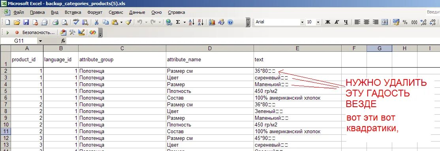The image size is (440, 151).
Task: Insert a hyperlink using the globe icon
Action: pos(169,22)
